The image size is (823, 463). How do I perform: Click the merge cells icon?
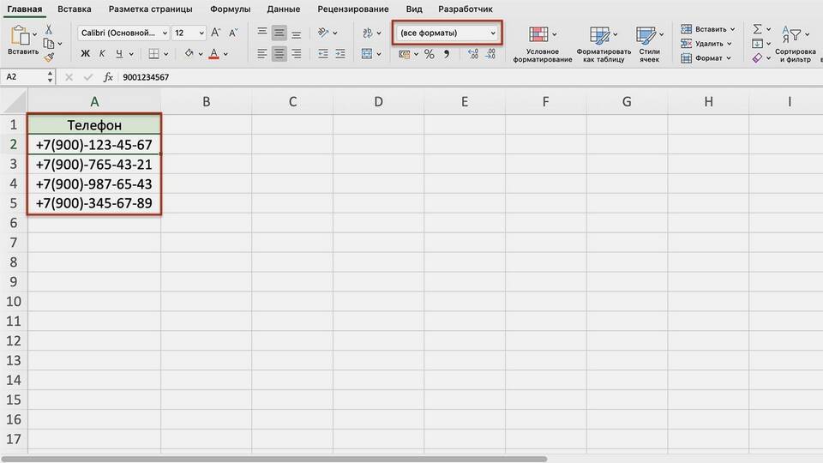[x=367, y=53]
